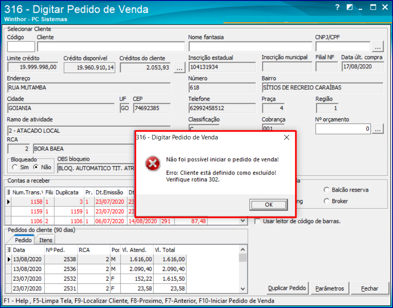Focus the Código input field

pyautogui.click(x=21, y=47)
